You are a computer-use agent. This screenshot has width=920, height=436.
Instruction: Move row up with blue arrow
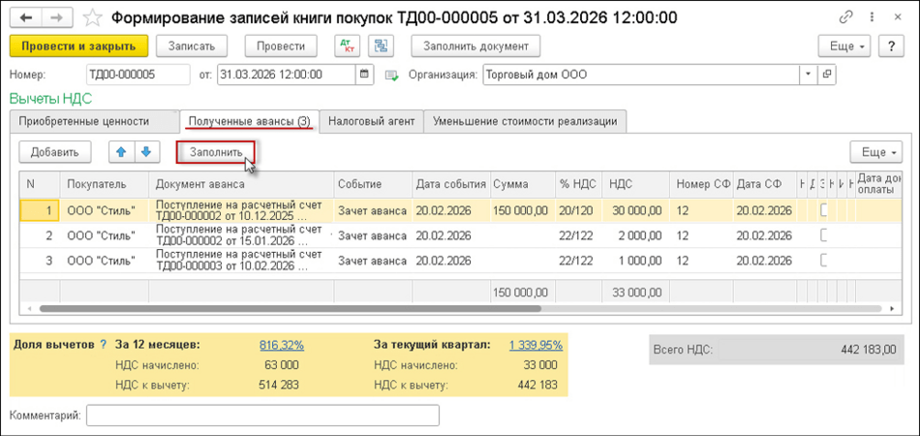pyautogui.click(x=122, y=151)
